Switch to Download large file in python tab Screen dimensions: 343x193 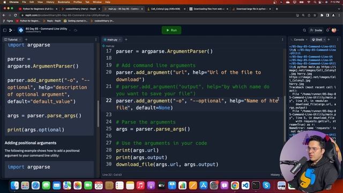(251, 9)
